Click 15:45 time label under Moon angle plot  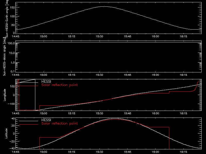(x=127, y=75)
